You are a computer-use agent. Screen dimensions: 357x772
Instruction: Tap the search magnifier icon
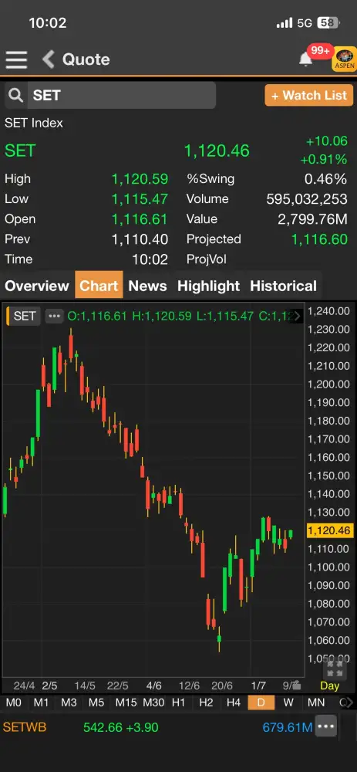tap(15, 95)
